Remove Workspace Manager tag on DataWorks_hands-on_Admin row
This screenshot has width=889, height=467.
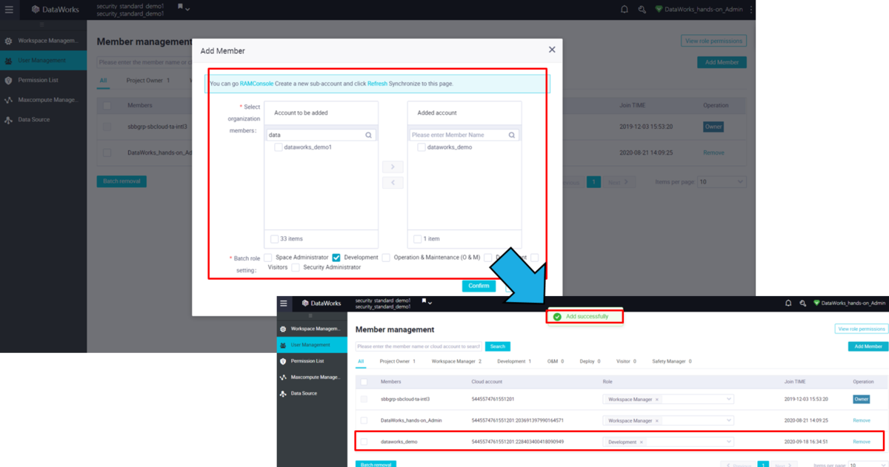pos(656,420)
